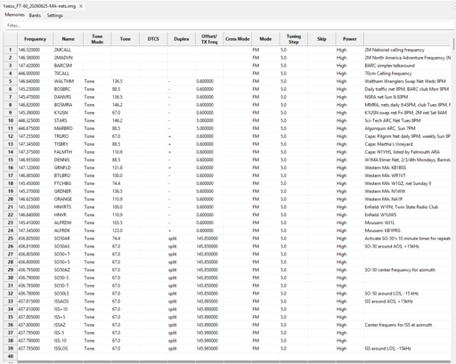Select the WALTHM name cell
Image resolution: width=456 pixels, height=364 pixels.
point(68,81)
